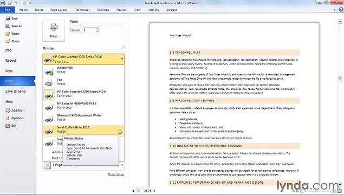This screenshot has height=195, width=344.
Task: Open the Review tab
Action: pos(121,10)
